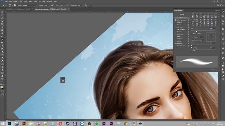This screenshot has height=126, width=225.
Task: Select the Clone Stamp tool
Action: point(2,45)
